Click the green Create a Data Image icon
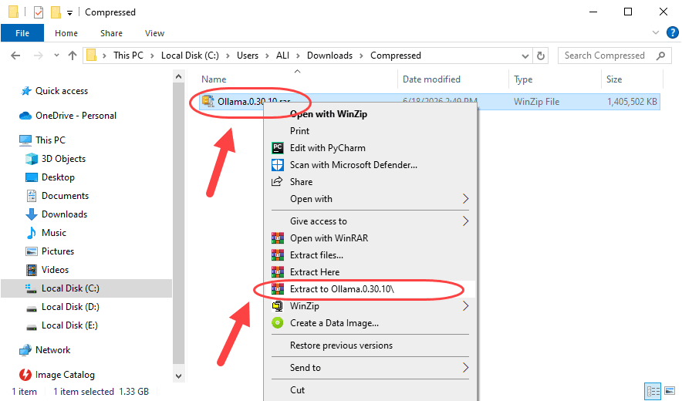Image resolution: width=682 pixels, height=401 pixels. [278, 322]
